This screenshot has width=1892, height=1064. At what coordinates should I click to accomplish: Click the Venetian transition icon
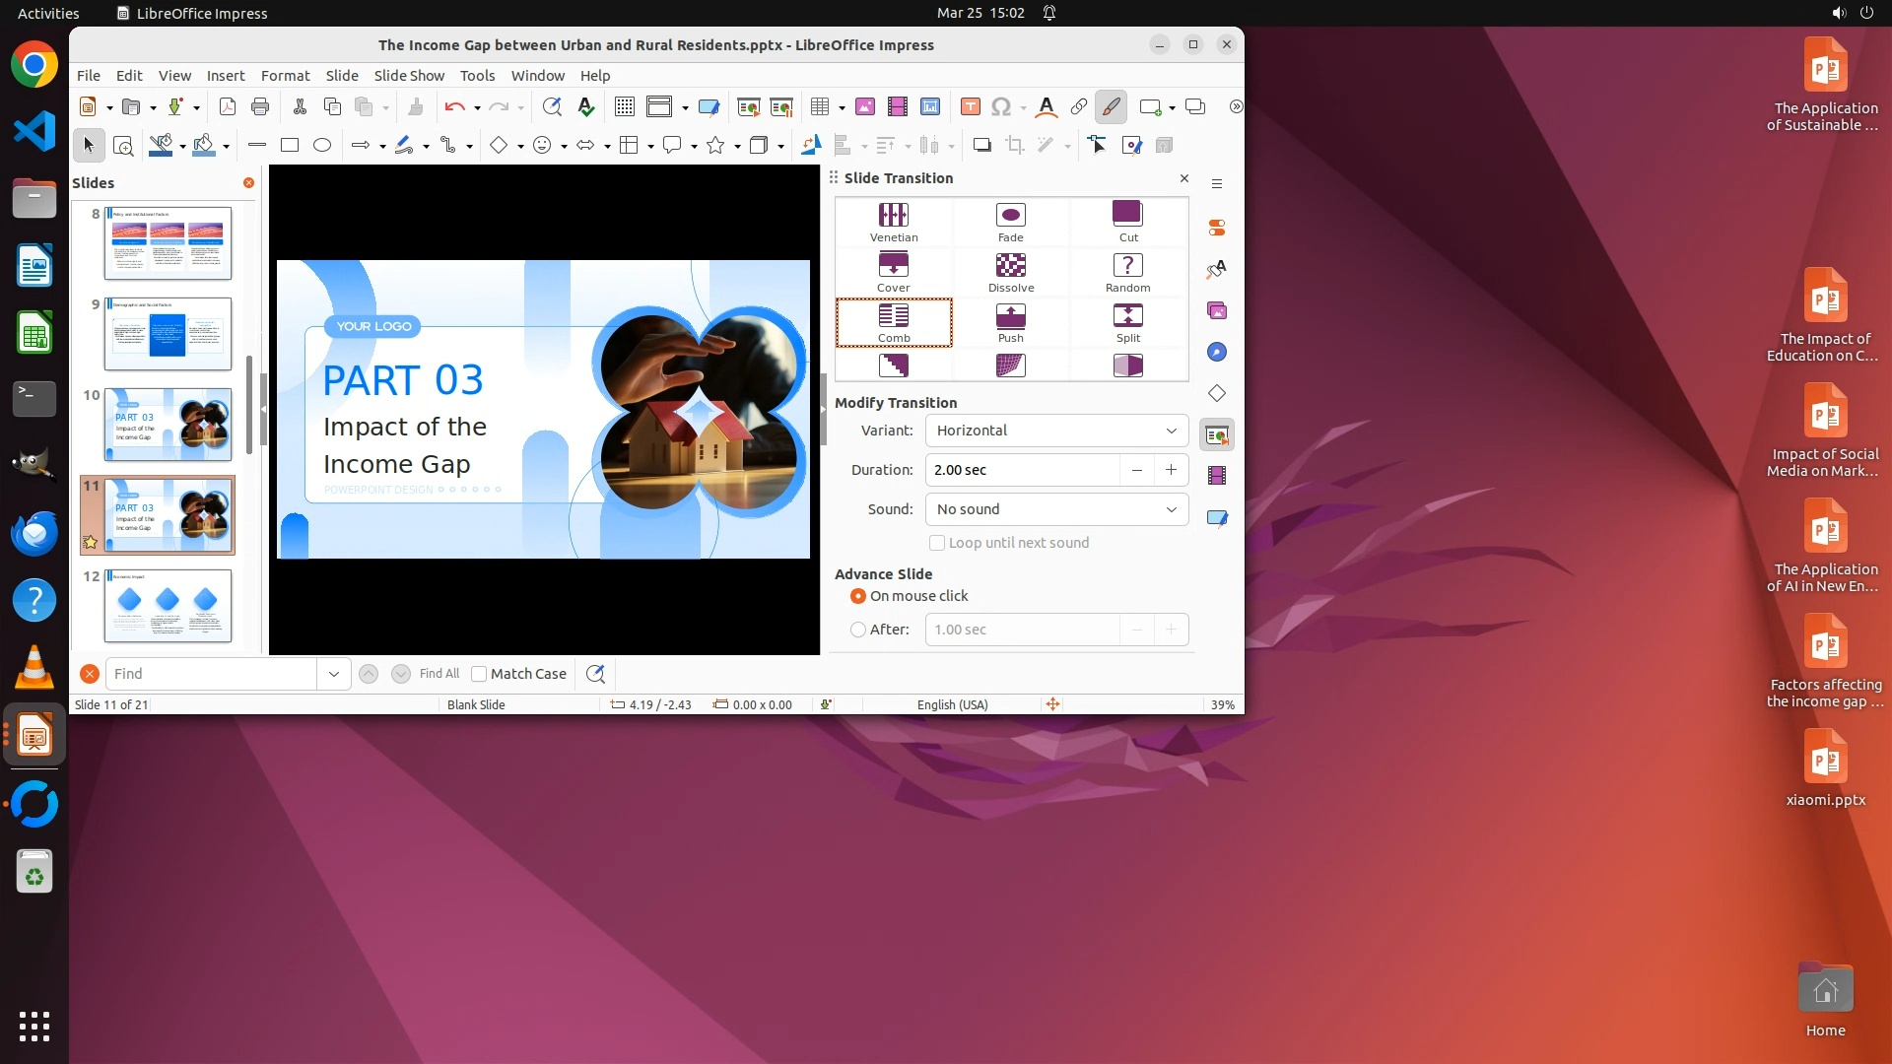[893, 222]
